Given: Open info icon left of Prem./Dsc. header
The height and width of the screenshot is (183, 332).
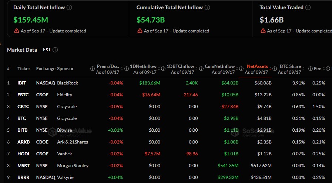Looking at the screenshot, I should 92,69.
